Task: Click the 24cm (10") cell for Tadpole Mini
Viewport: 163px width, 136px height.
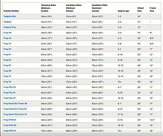Action: click(46, 16)
